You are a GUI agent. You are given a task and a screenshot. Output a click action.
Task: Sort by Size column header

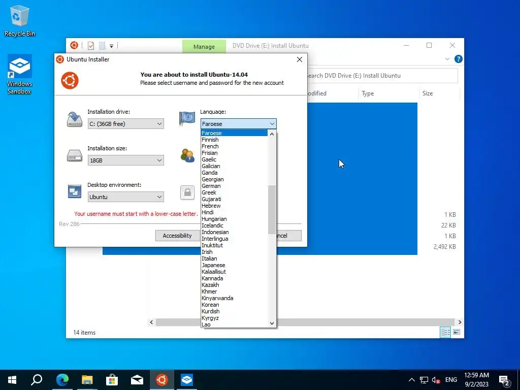tap(439, 93)
